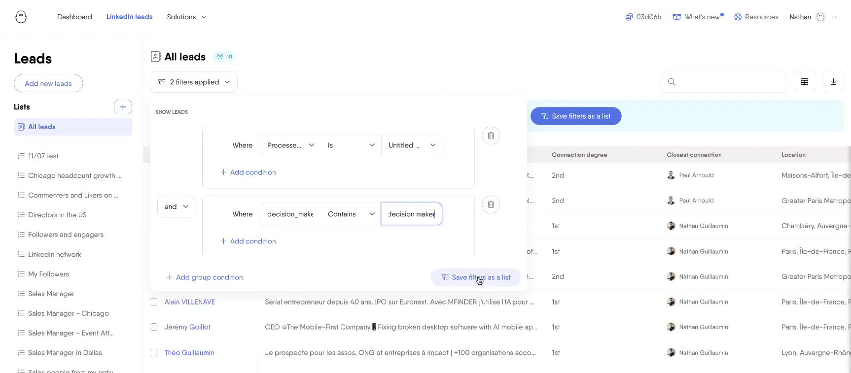Screen dimensions: 851x373
Task: Click the leads search field
Action: pyautogui.click(x=723, y=82)
